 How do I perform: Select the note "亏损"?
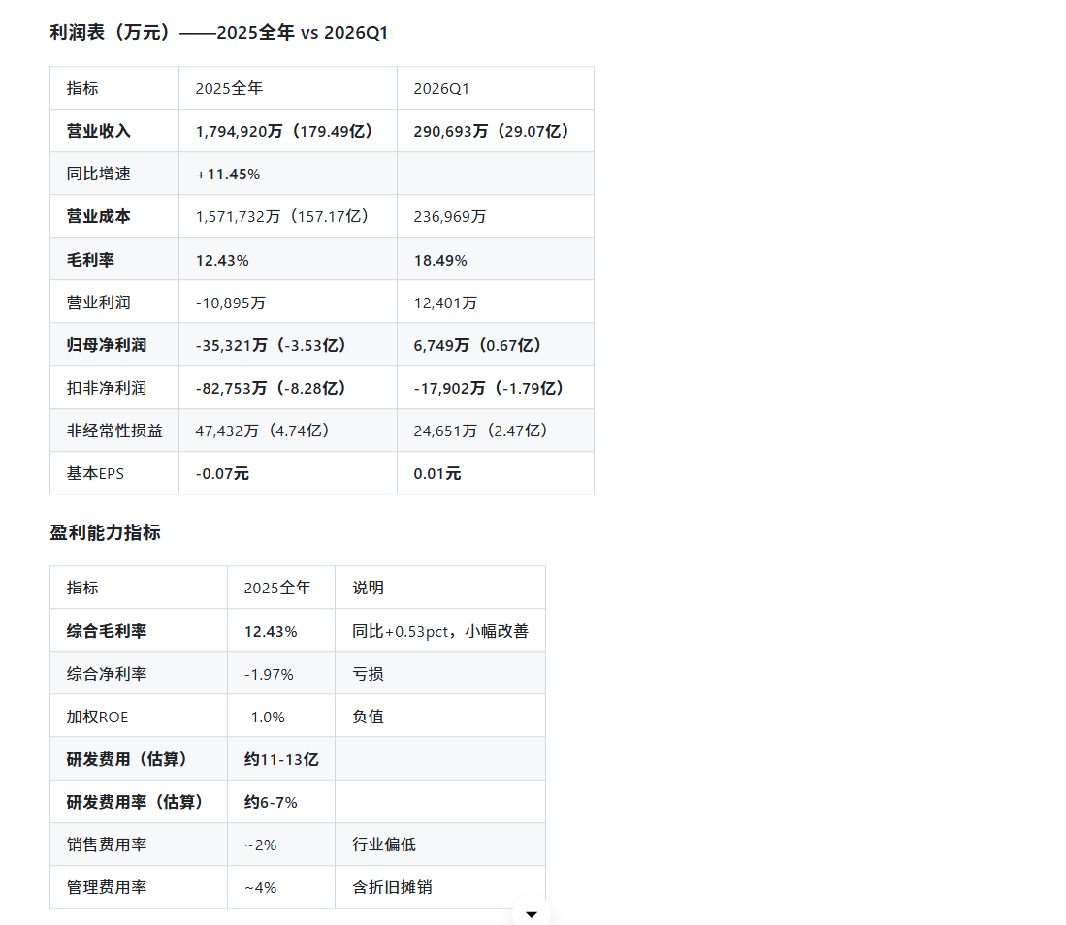[368, 674]
